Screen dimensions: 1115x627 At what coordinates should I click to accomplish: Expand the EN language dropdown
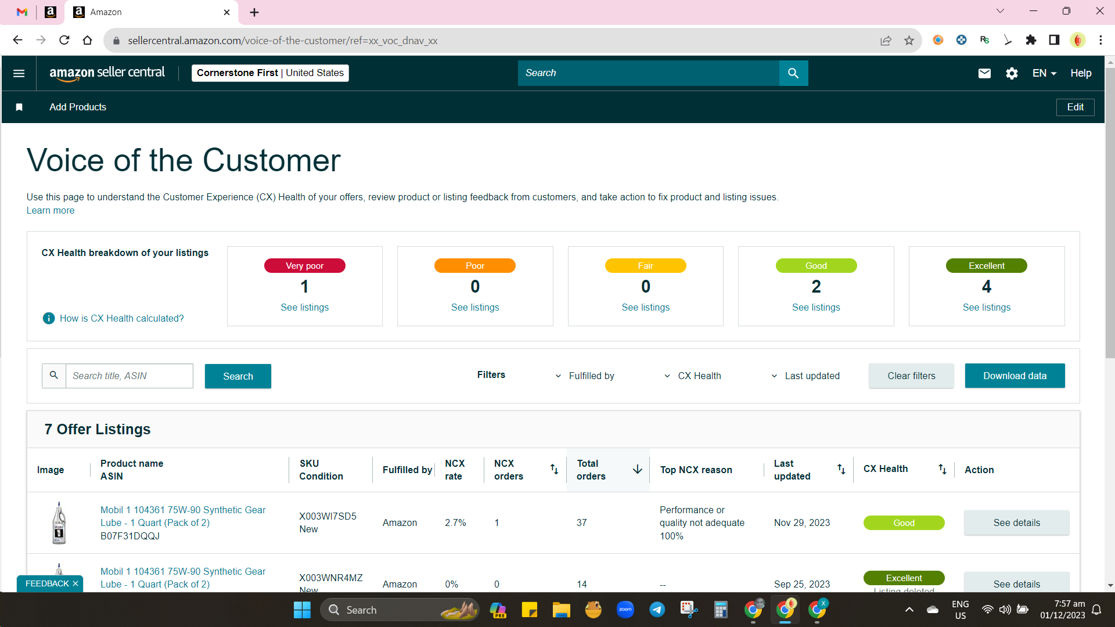click(x=1044, y=73)
